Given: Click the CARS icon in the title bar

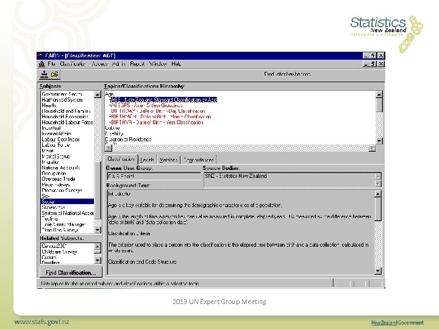Looking at the screenshot, I should click(x=41, y=55).
